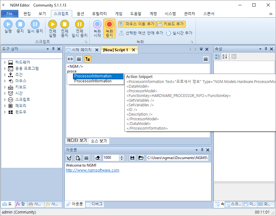This screenshot has width=276, height=216.
Task: Click the output word-wrap lines icon
Action: tap(86, 158)
